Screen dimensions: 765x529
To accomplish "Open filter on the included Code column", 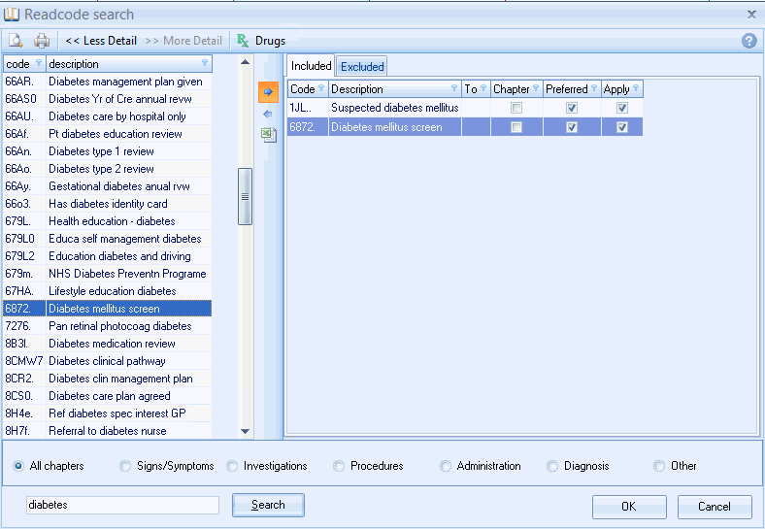I will pyautogui.click(x=321, y=89).
